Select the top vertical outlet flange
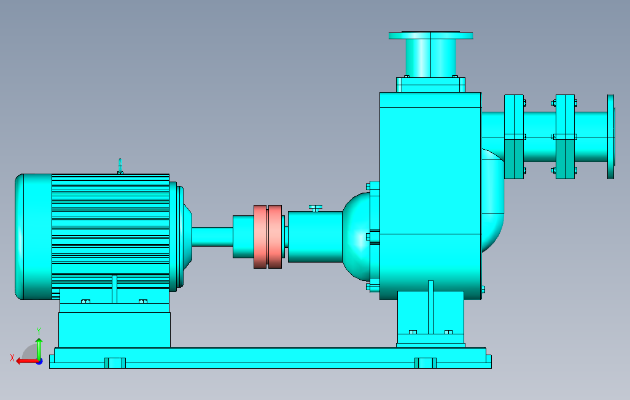This screenshot has width=630, height=400. pos(430,36)
